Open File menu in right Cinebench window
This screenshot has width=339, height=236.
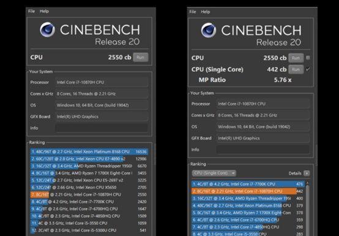coord(193,12)
